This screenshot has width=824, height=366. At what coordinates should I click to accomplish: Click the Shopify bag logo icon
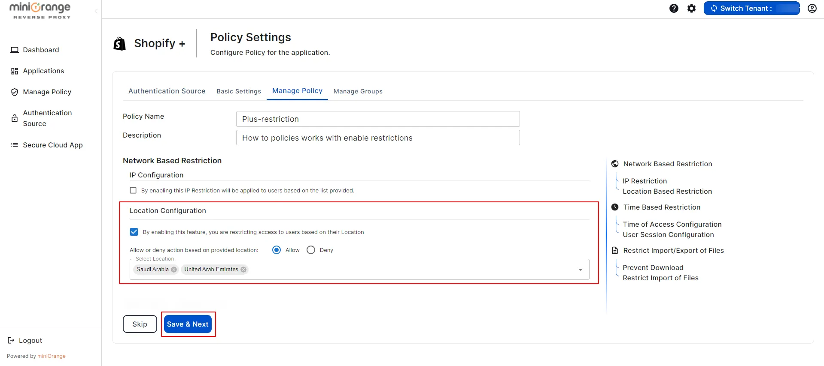click(x=119, y=43)
